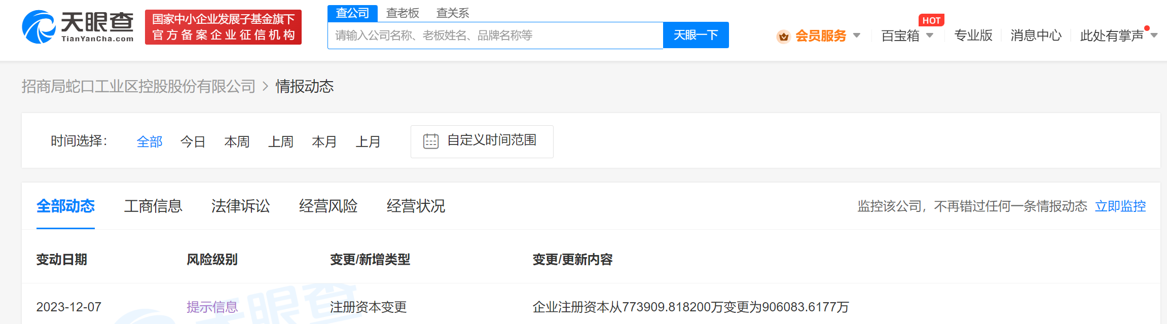Viewport: 1167px width, 324px height.
Task: Click the 风险级别 column header
Action: (212, 260)
